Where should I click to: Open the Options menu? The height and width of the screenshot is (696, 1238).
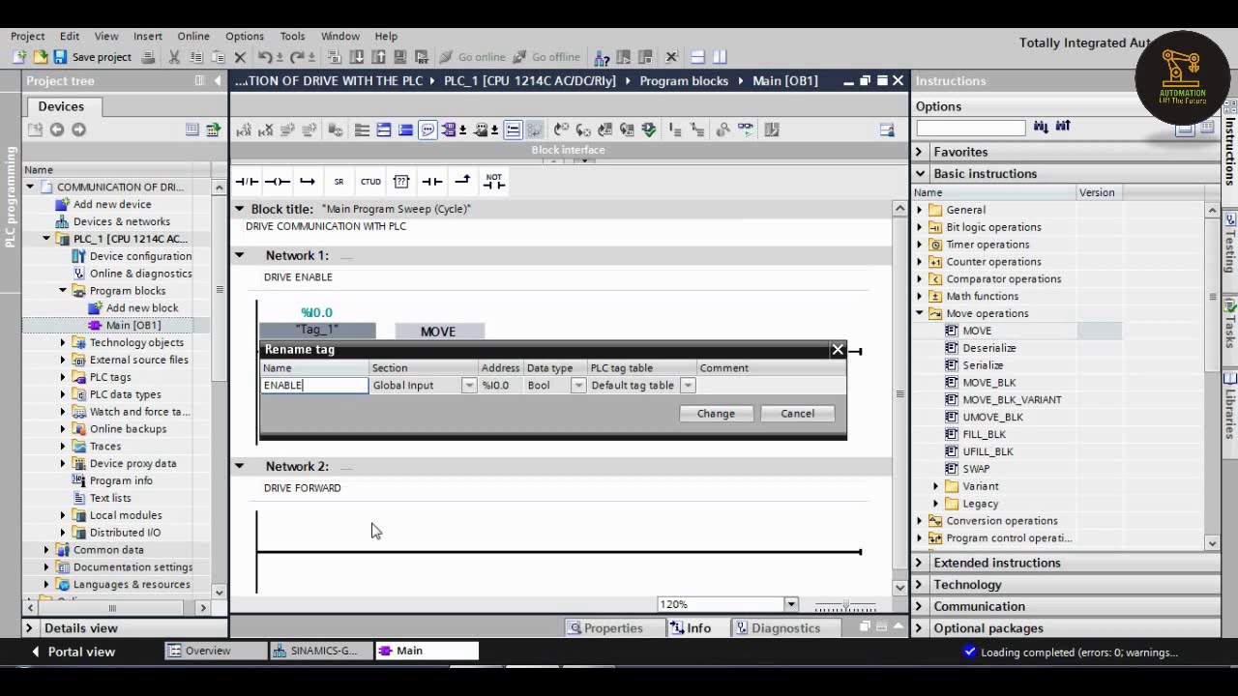(245, 36)
